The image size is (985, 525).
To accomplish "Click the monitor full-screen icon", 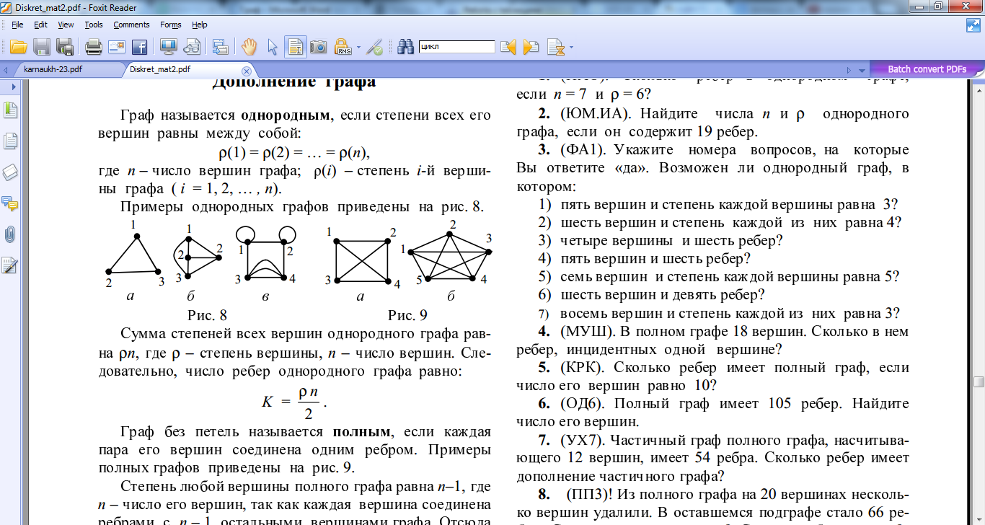I will click(x=169, y=47).
